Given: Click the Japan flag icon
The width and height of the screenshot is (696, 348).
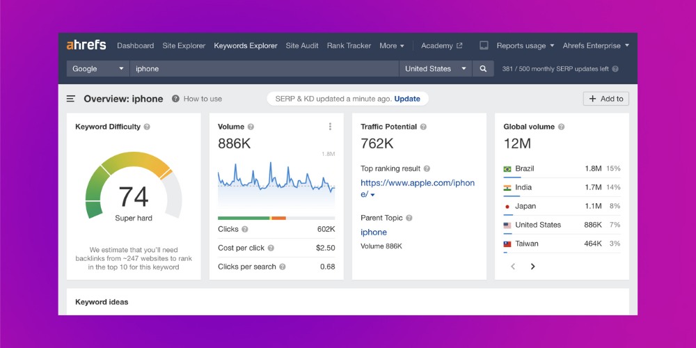Looking at the screenshot, I should (507, 207).
